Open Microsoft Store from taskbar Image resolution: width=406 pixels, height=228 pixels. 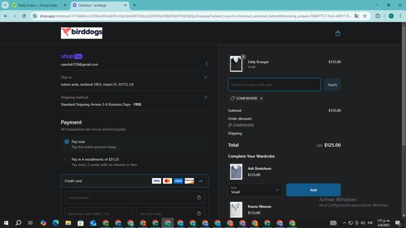coord(81,223)
